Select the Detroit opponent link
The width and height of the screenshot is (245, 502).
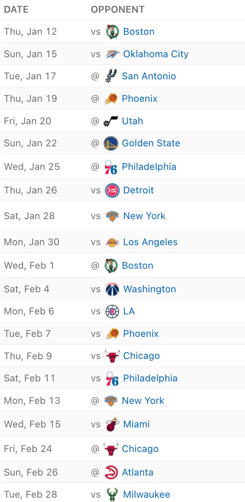tap(138, 190)
